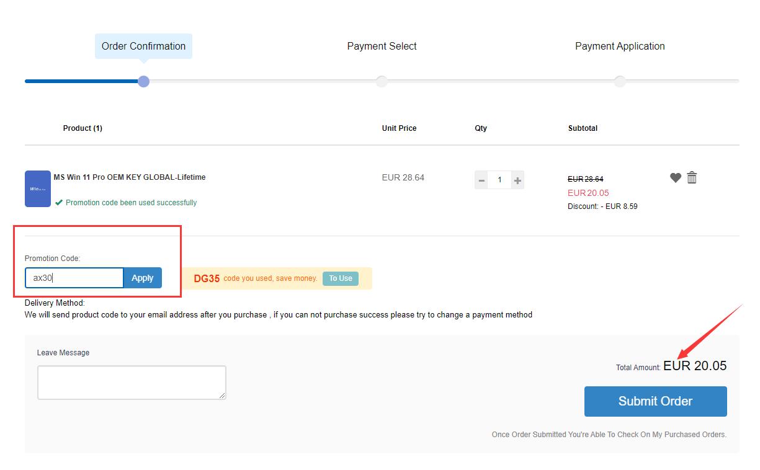The width and height of the screenshot is (760, 470).
Task: Click the Product (1) column header
Action: 83,128
